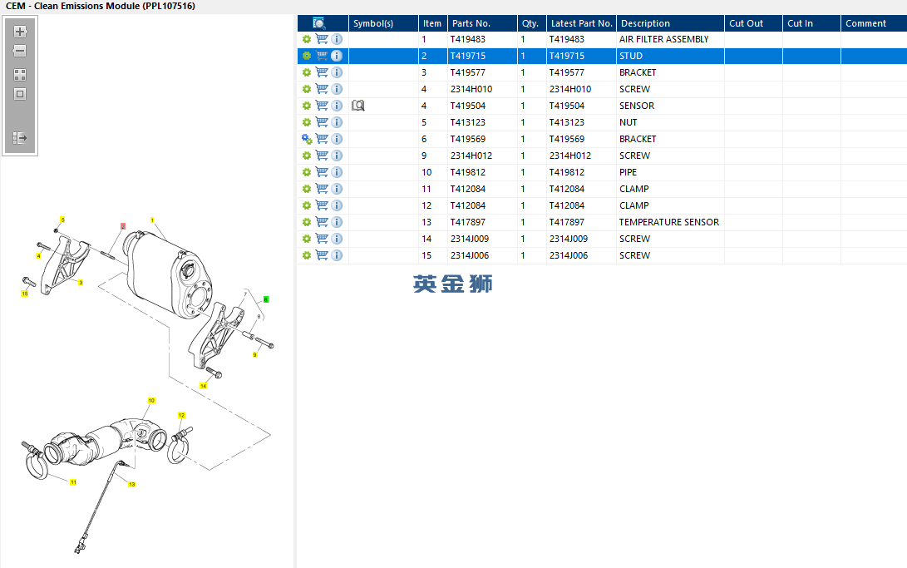Add SCREW 2314J009 to cart
907x568 pixels.
323,239
